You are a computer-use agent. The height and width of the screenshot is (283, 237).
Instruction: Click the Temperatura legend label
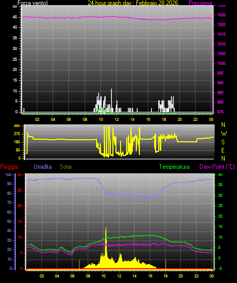click(174, 167)
